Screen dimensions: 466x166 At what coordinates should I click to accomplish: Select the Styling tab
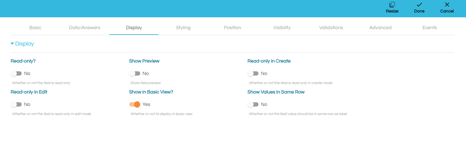point(183,28)
